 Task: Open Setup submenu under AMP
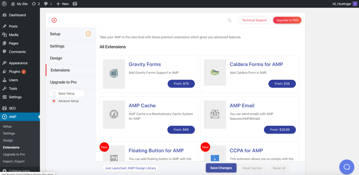point(7,127)
